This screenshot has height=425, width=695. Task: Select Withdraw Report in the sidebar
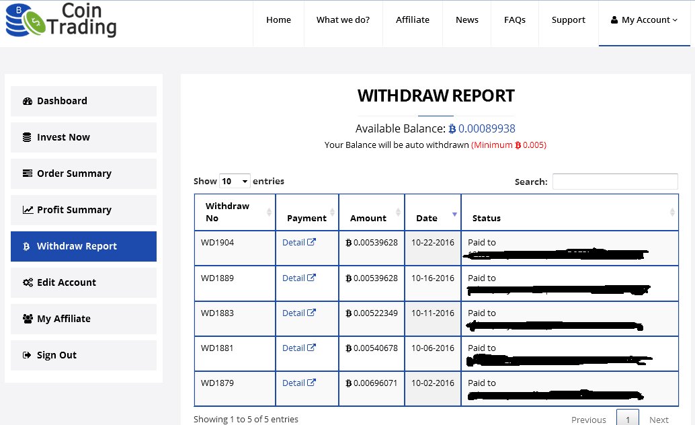tap(83, 246)
